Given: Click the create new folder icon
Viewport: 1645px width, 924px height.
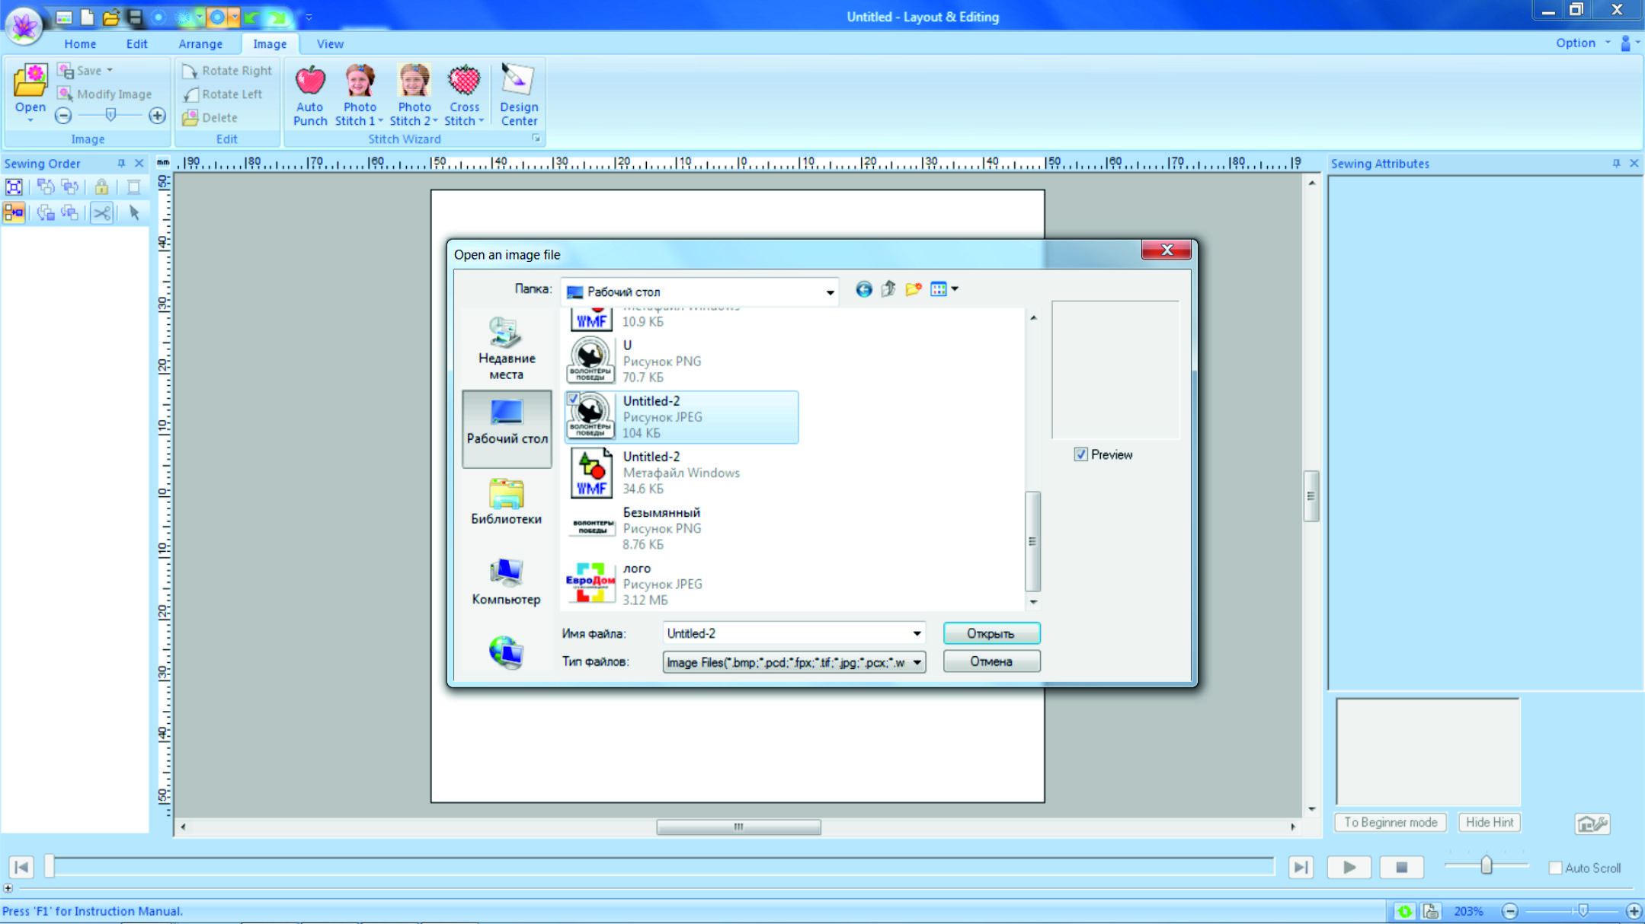Looking at the screenshot, I should [913, 289].
